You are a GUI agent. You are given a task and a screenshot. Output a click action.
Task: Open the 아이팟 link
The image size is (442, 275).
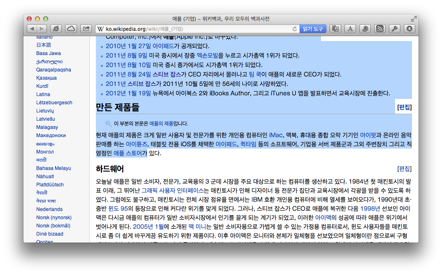[x=368, y=135]
